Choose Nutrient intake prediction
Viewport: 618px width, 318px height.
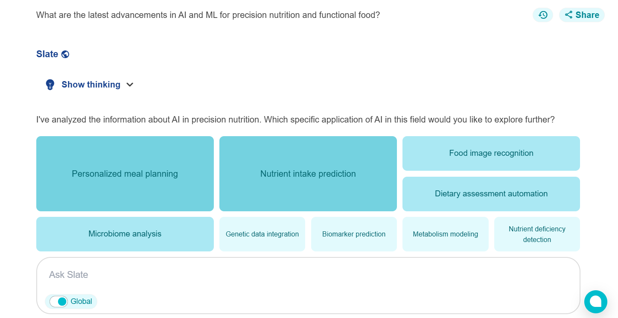[308, 174]
